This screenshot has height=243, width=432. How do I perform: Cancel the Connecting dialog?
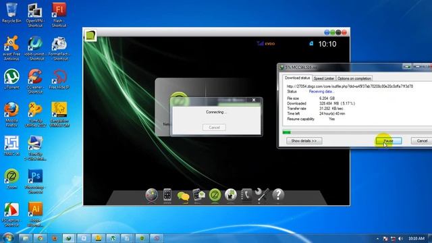point(214,128)
